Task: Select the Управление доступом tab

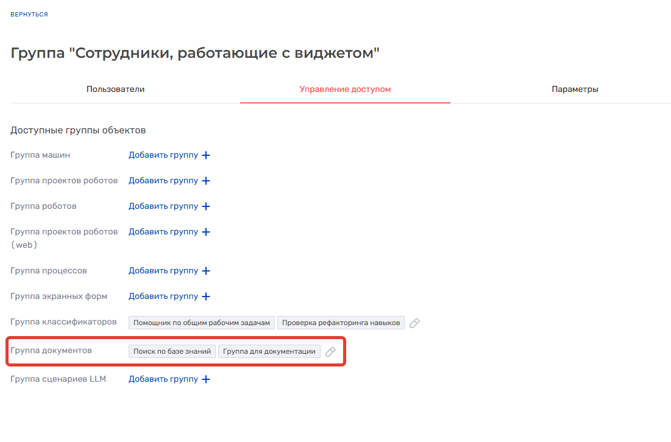Action: pos(345,89)
